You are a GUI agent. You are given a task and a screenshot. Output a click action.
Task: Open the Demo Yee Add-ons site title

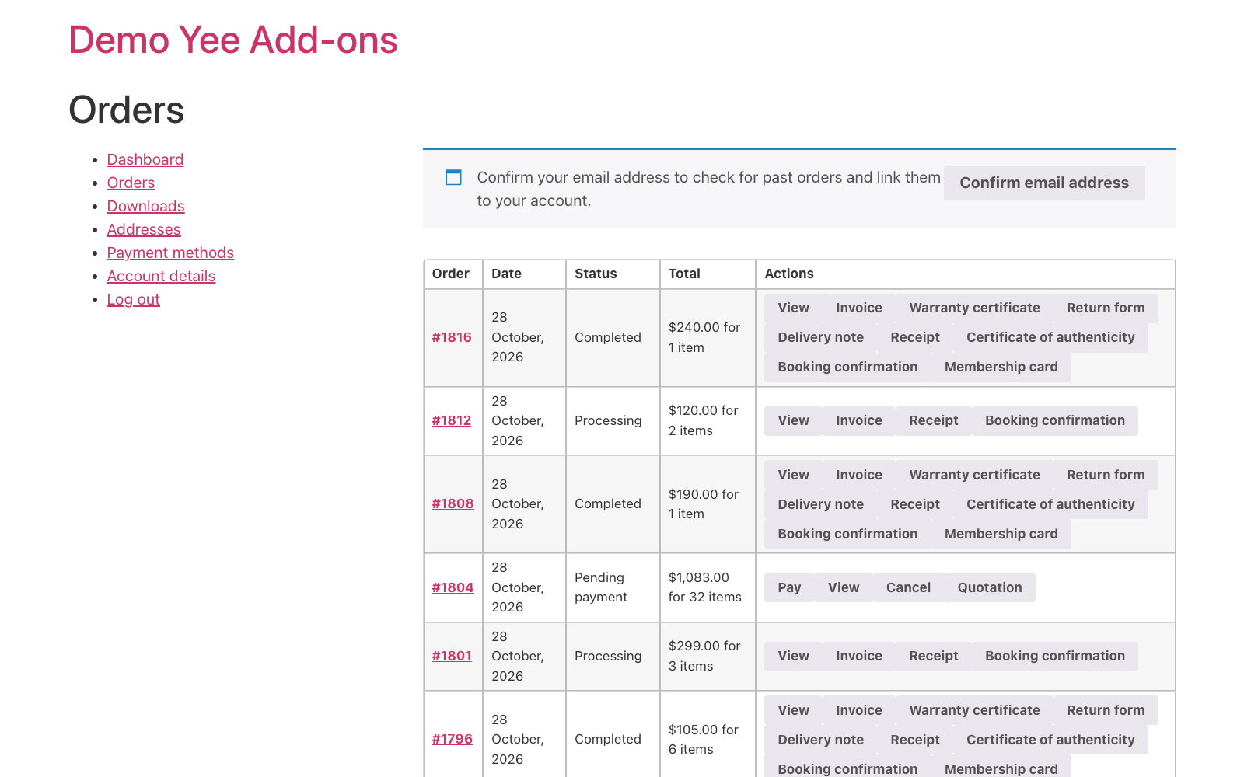[x=233, y=40]
